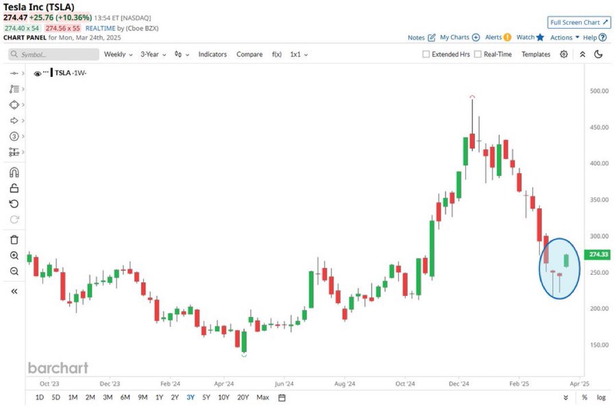
Task: Select the measurement tools icon
Action: click(x=14, y=152)
